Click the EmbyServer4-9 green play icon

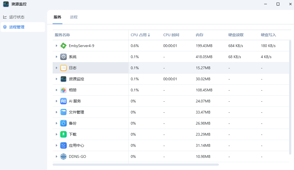point(63,46)
